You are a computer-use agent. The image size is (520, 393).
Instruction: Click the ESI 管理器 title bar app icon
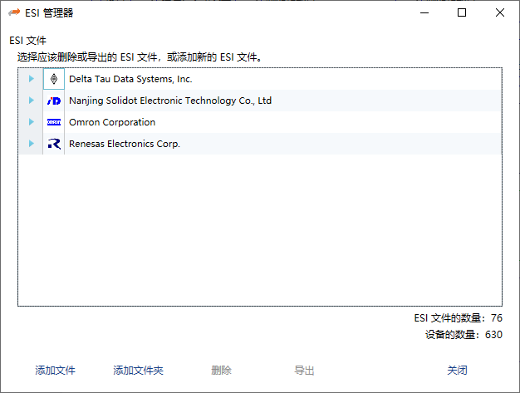[14, 12]
